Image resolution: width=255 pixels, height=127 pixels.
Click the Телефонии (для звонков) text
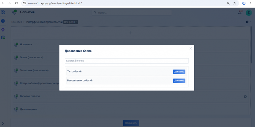click(34, 70)
